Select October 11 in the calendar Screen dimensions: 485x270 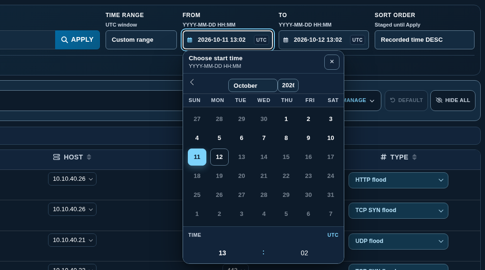pyautogui.click(x=197, y=157)
